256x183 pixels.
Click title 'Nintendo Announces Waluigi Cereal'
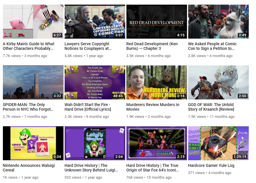(x=29, y=168)
